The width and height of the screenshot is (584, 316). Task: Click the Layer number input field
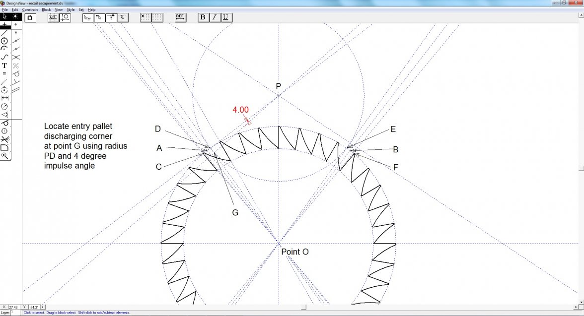pos(14,313)
